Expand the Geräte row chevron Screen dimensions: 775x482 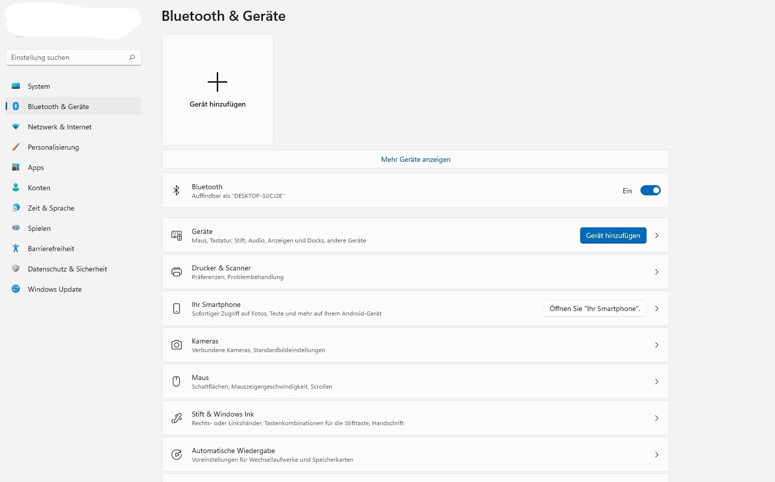[657, 235]
